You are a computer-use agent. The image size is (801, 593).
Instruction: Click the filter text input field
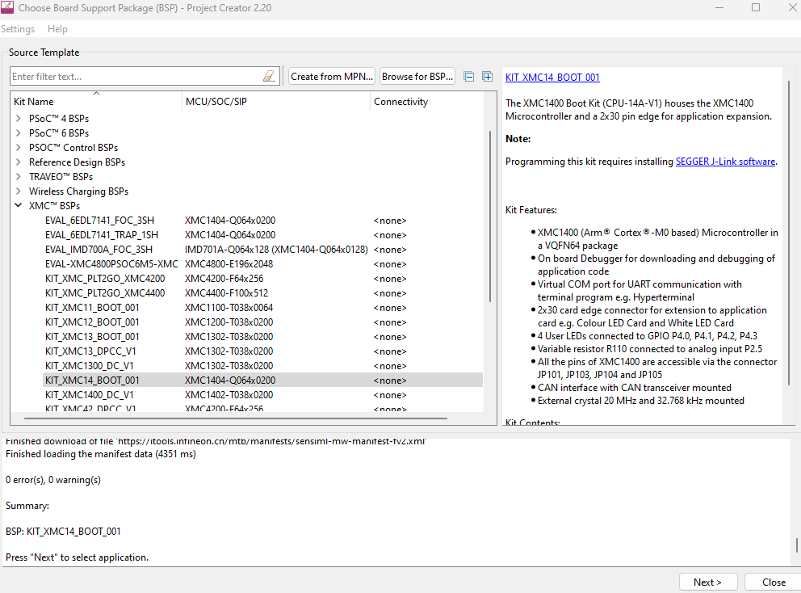tap(136, 77)
